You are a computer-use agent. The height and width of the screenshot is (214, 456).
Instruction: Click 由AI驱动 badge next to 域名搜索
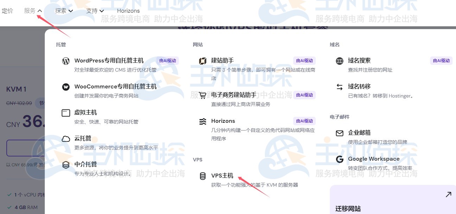[x=441, y=60]
